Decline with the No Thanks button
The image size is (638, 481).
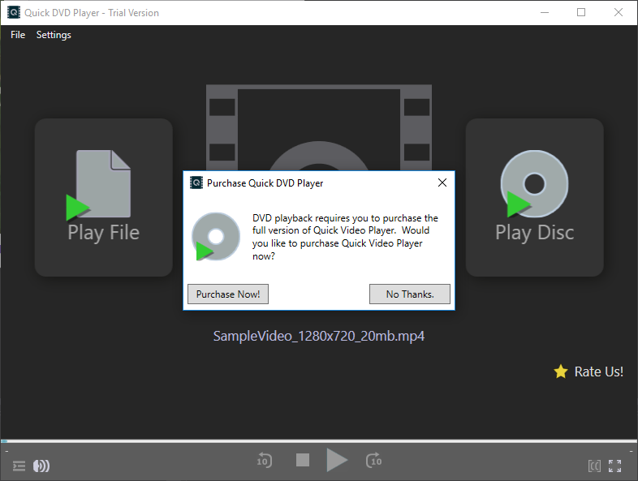click(x=410, y=294)
